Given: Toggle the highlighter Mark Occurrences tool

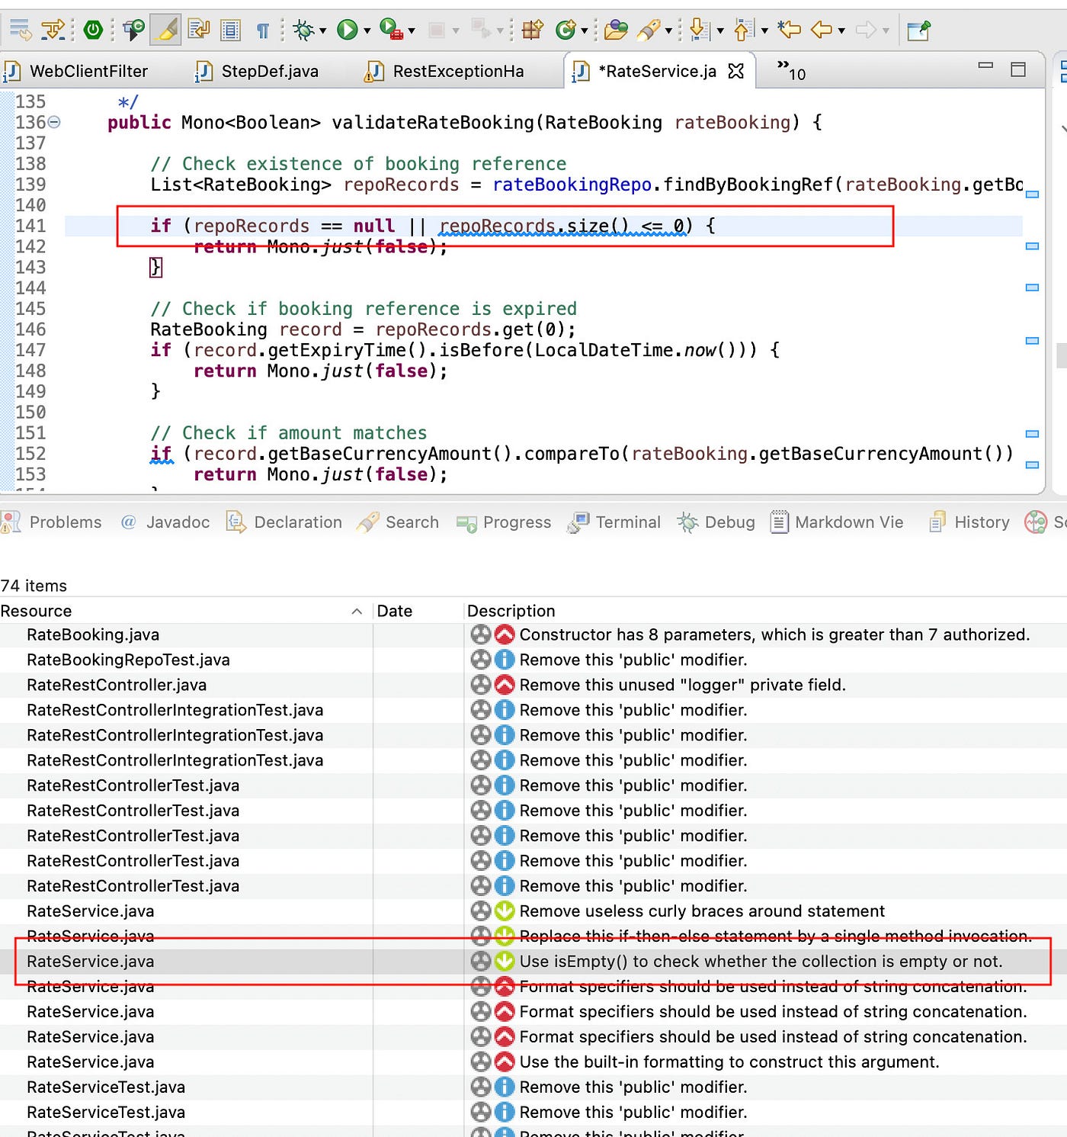Looking at the screenshot, I should point(166,31).
